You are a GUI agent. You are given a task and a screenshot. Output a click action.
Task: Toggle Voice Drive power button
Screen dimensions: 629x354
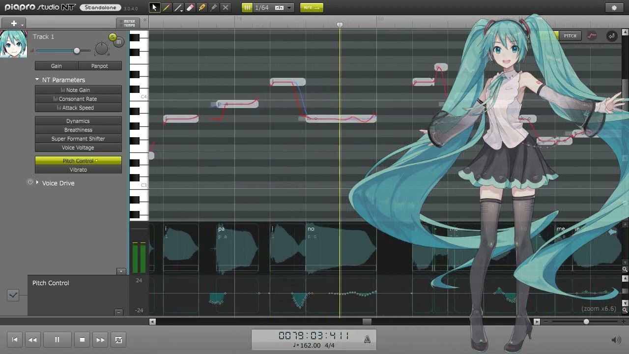[30, 182]
